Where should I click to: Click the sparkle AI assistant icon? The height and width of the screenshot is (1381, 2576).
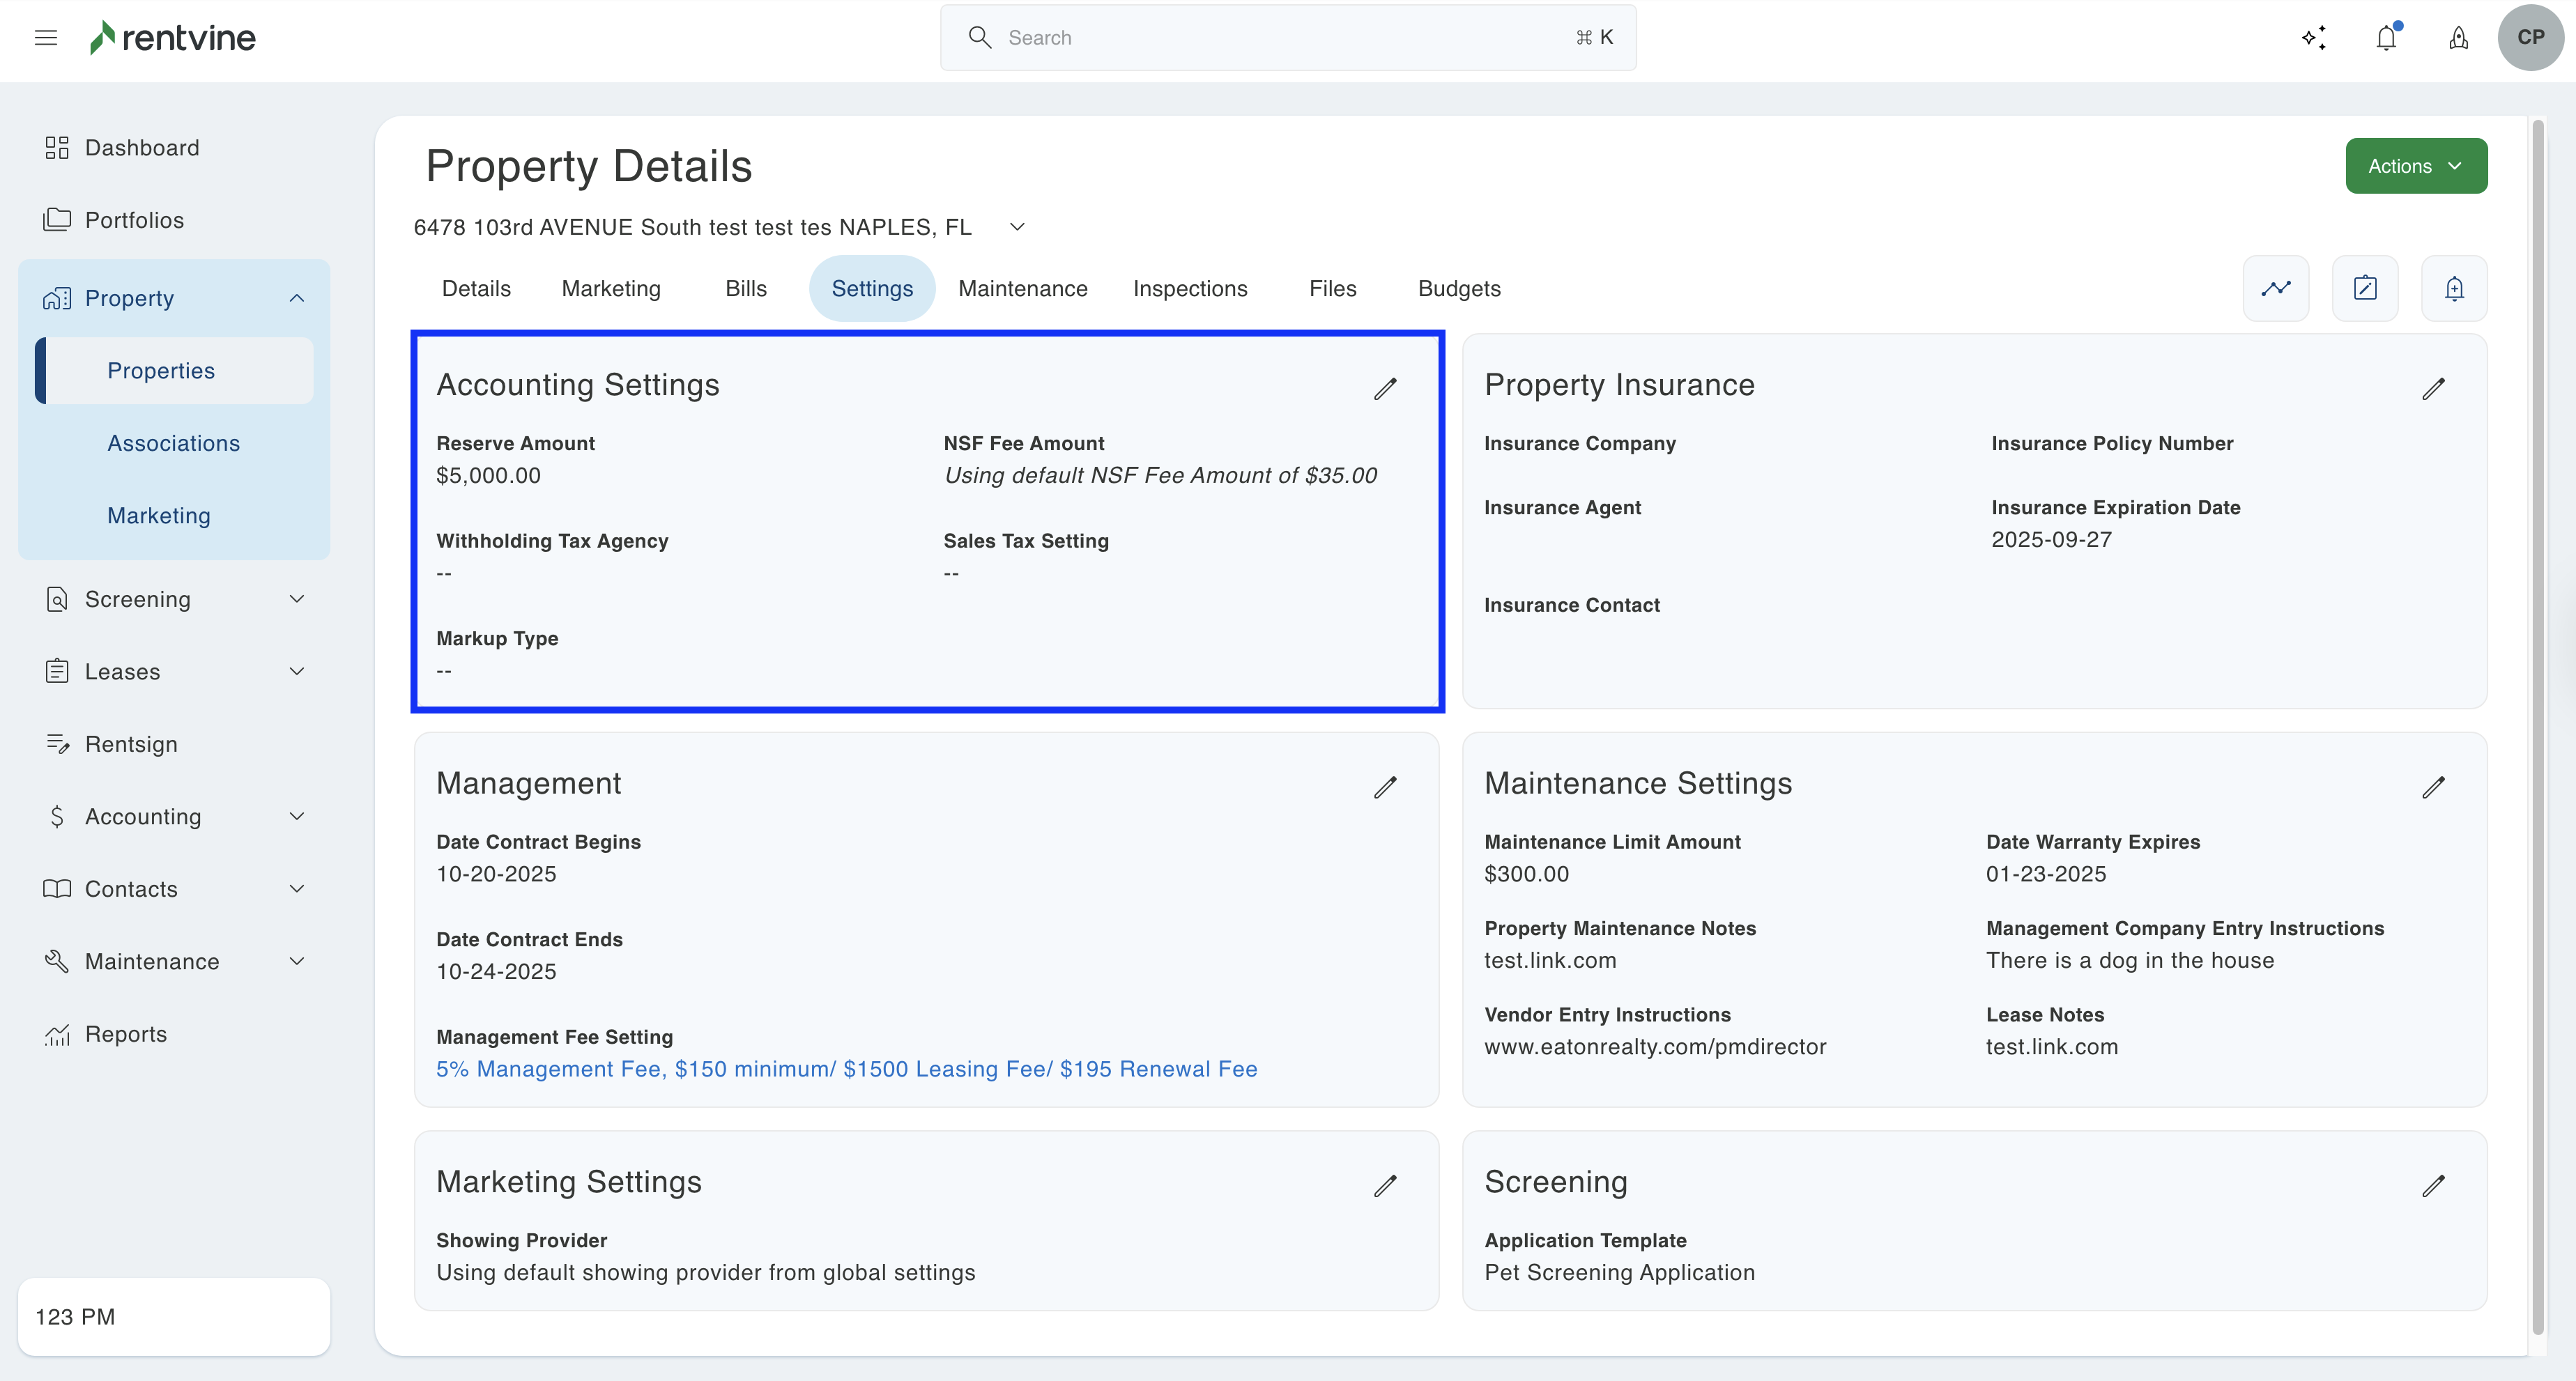point(2314,38)
